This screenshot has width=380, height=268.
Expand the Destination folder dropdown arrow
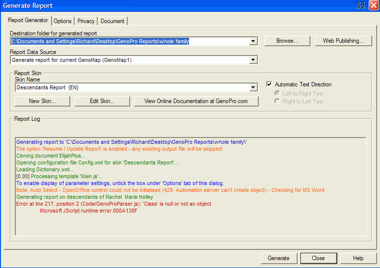[253, 41]
